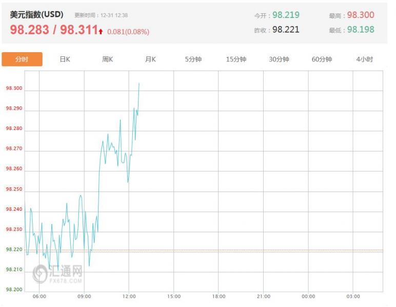This screenshot has width=396, height=307.
Task: Click the 最低 low value 98.198
Action: coord(360,30)
